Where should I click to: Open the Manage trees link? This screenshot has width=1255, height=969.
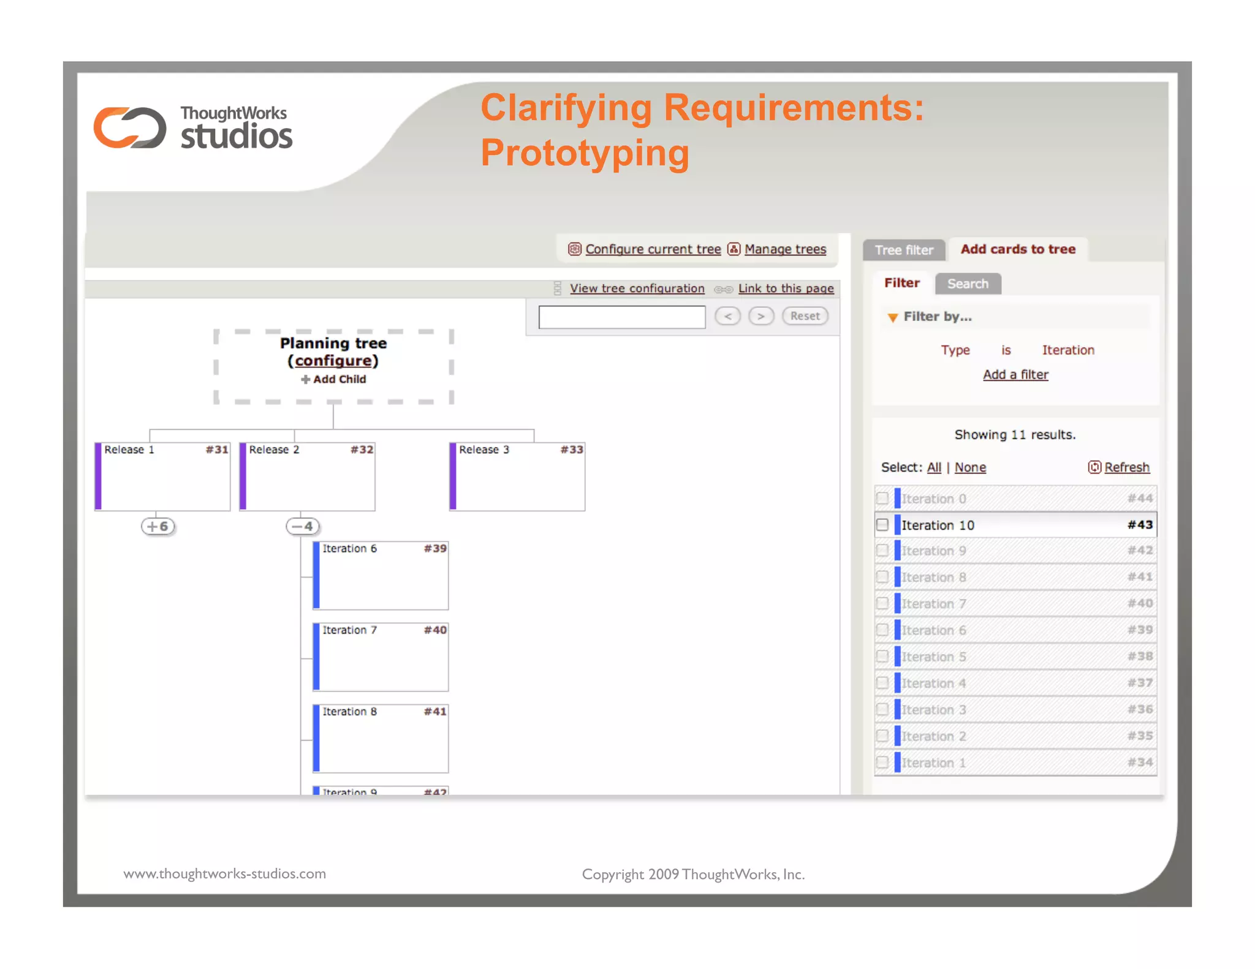pos(786,249)
